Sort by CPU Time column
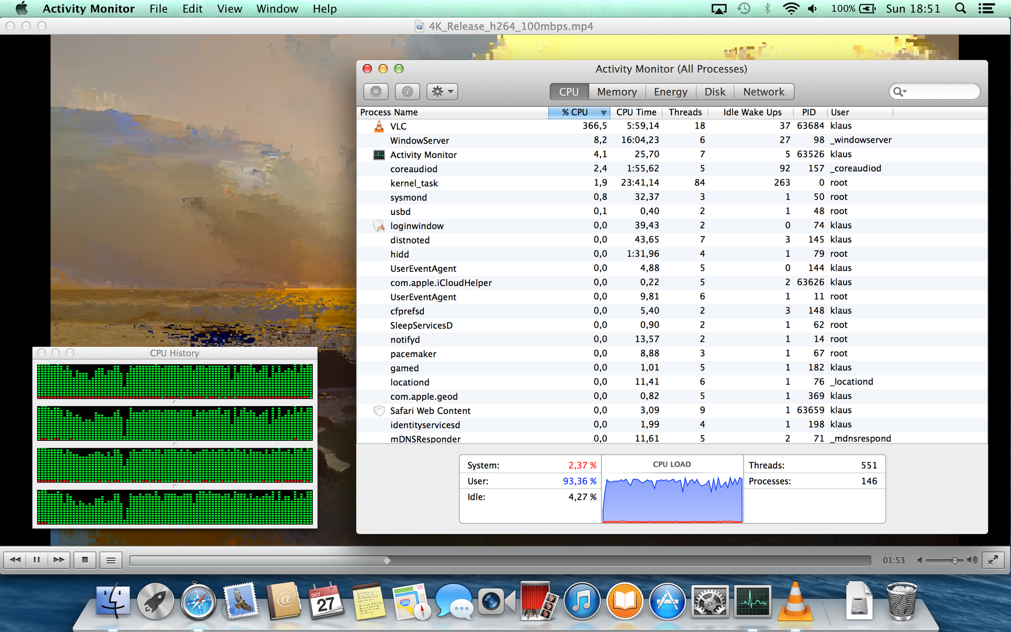This screenshot has height=632, width=1011. [x=636, y=112]
